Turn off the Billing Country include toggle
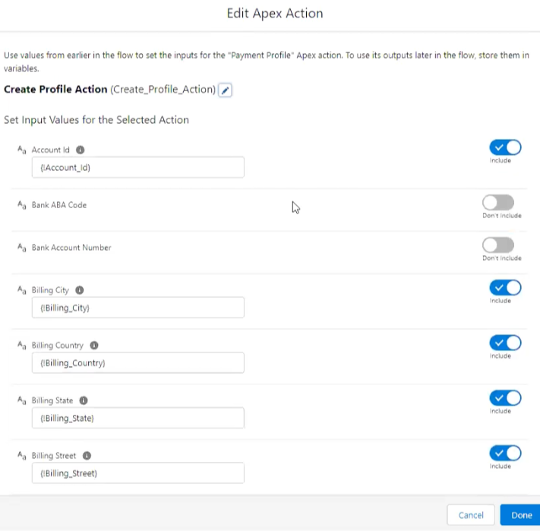 (x=505, y=343)
